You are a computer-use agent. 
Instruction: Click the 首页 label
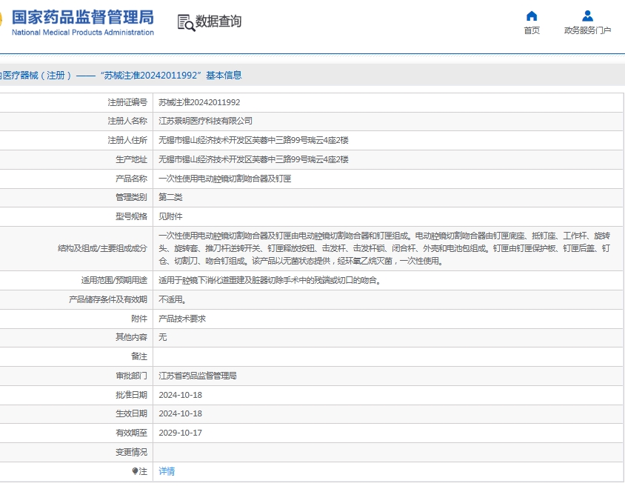[532, 30]
